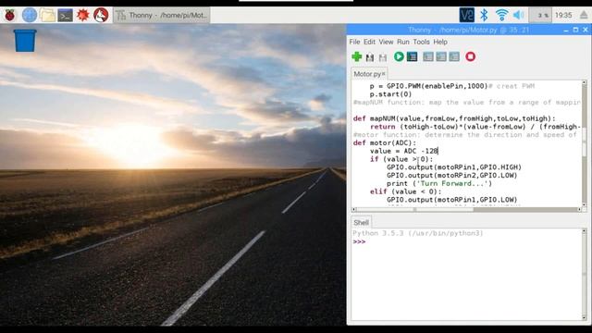The image size is (592, 333).
Task: Start debugging the current script
Action: pos(412,56)
